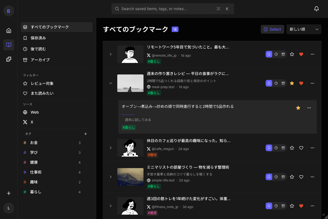328x219 pixels.
Task: Click the plus icon to add a new tag
Action: click(x=86, y=134)
